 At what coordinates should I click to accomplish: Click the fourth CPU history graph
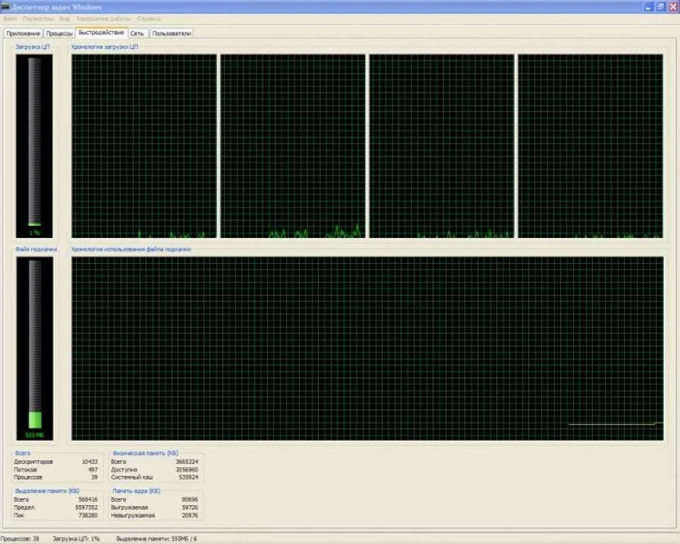(590, 146)
